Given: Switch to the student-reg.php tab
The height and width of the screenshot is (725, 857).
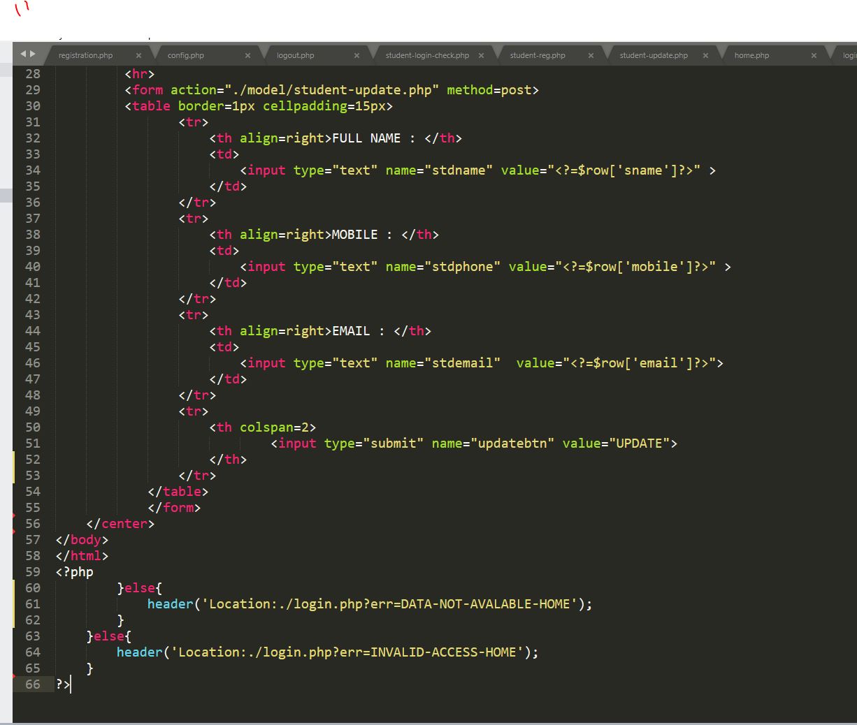Looking at the screenshot, I should (538, 55).
